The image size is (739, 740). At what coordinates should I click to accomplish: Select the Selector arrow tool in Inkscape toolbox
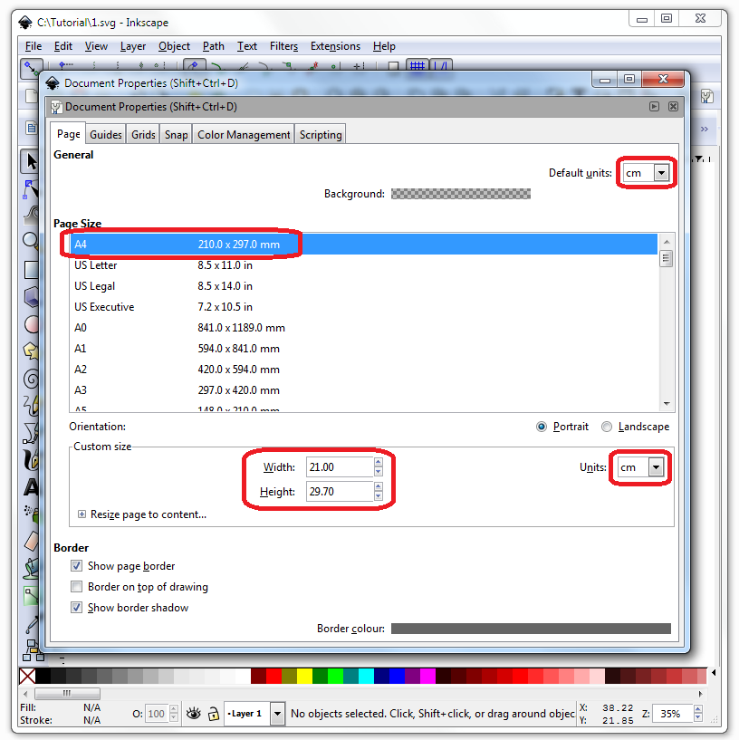(31, 161)
